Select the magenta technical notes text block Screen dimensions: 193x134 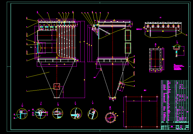(x=179, y=67)
